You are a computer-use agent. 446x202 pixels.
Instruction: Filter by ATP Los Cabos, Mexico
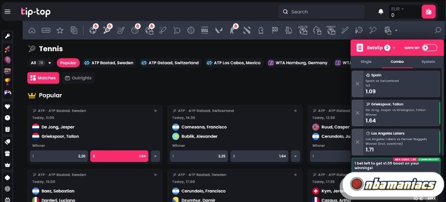234,63
